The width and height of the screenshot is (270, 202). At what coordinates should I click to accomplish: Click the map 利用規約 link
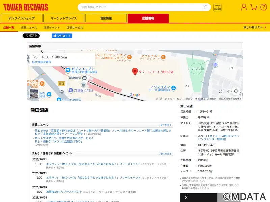click(x=212, y=99)
